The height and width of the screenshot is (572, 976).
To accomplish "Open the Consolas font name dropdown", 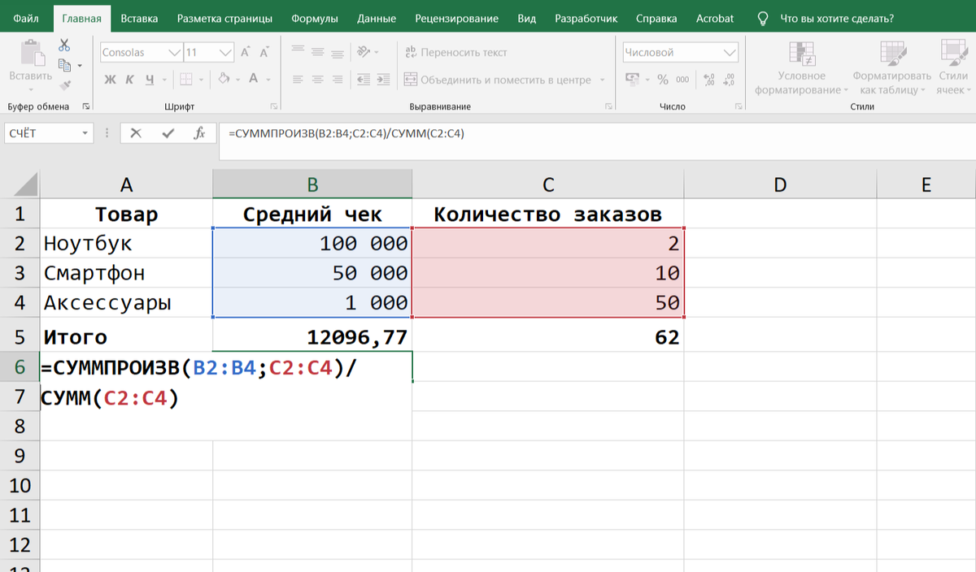I will (x=175, y=52).
